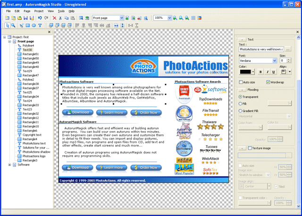Click the Copy toolbar icon
The image size is (302, 216).
point(67,18)
